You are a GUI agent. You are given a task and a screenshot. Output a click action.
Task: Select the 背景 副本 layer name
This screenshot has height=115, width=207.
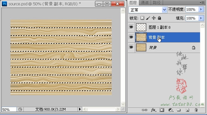[x=157, y=37]
